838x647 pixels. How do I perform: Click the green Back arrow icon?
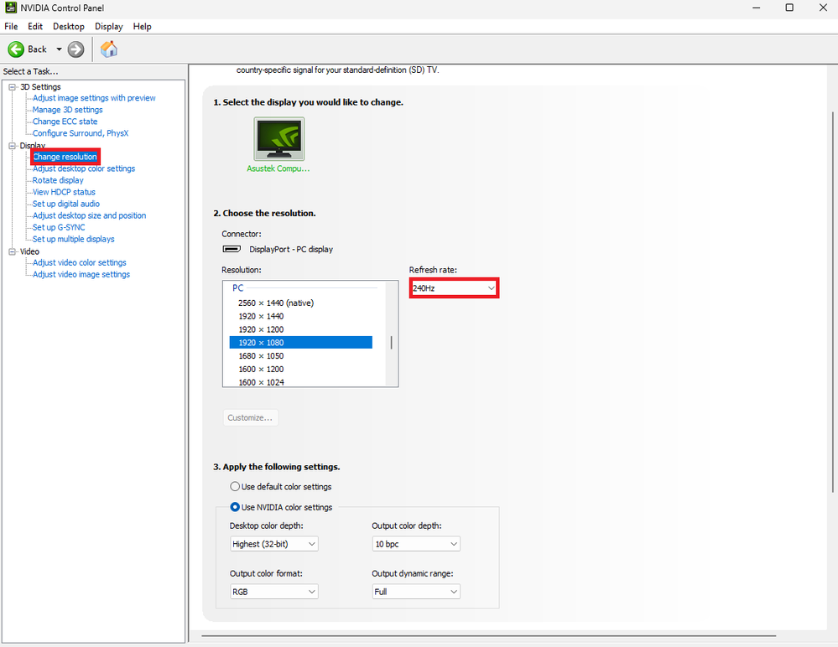pyautogui.click(x=16, y=49)
